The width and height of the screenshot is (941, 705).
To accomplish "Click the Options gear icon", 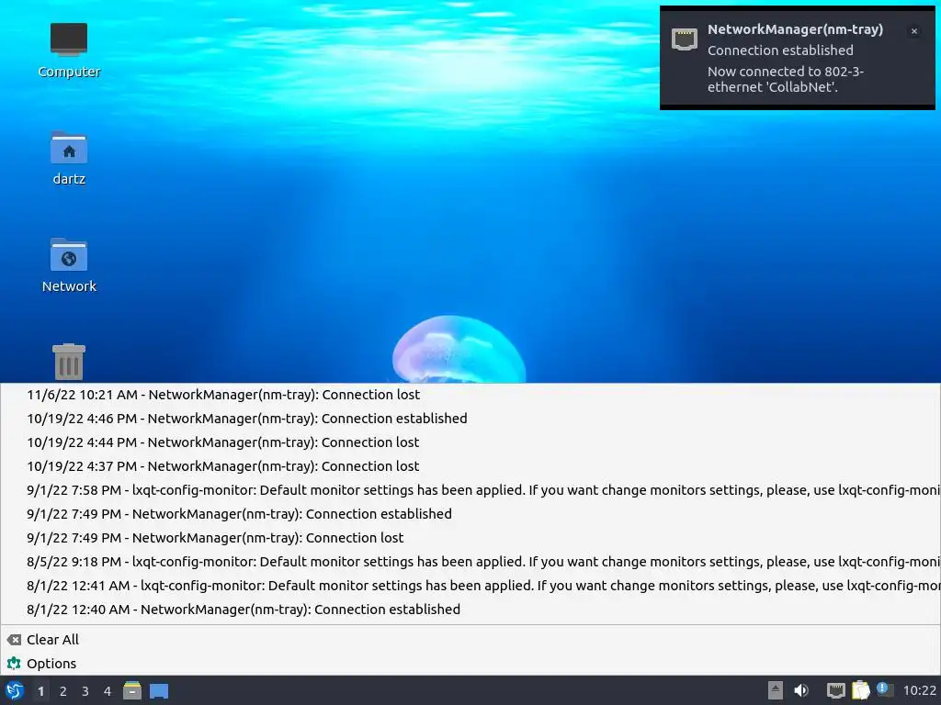I will pyautogui.click(x=14, y=663).
